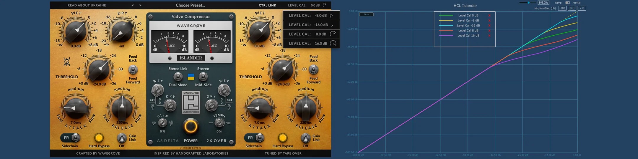Remove the Level Cal 8 dB curve

[489, 31]
